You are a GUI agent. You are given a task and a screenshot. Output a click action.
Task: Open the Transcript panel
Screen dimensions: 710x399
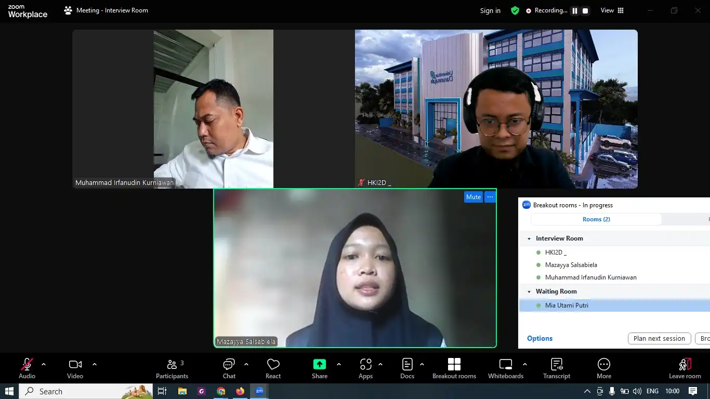[557, 368]
